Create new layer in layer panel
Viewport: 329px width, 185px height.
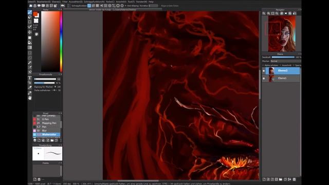pos(264,179)
